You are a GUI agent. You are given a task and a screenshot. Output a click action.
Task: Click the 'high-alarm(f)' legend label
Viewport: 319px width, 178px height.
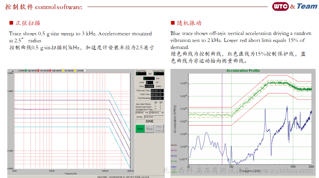pyautogui.click(x=57, y=71)
